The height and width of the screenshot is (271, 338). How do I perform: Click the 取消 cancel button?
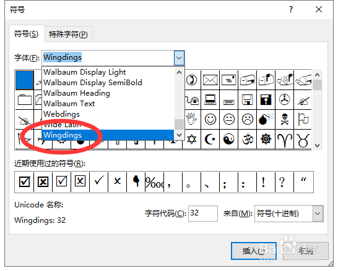pyautogui.click(x=306, y=251)
